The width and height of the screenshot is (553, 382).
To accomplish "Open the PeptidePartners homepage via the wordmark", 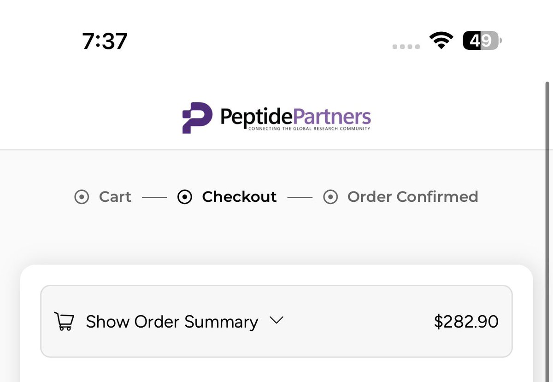I will tap(295, 116).
